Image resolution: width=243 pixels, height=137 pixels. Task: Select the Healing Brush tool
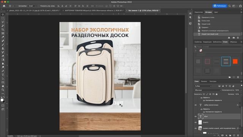[3, 41]
